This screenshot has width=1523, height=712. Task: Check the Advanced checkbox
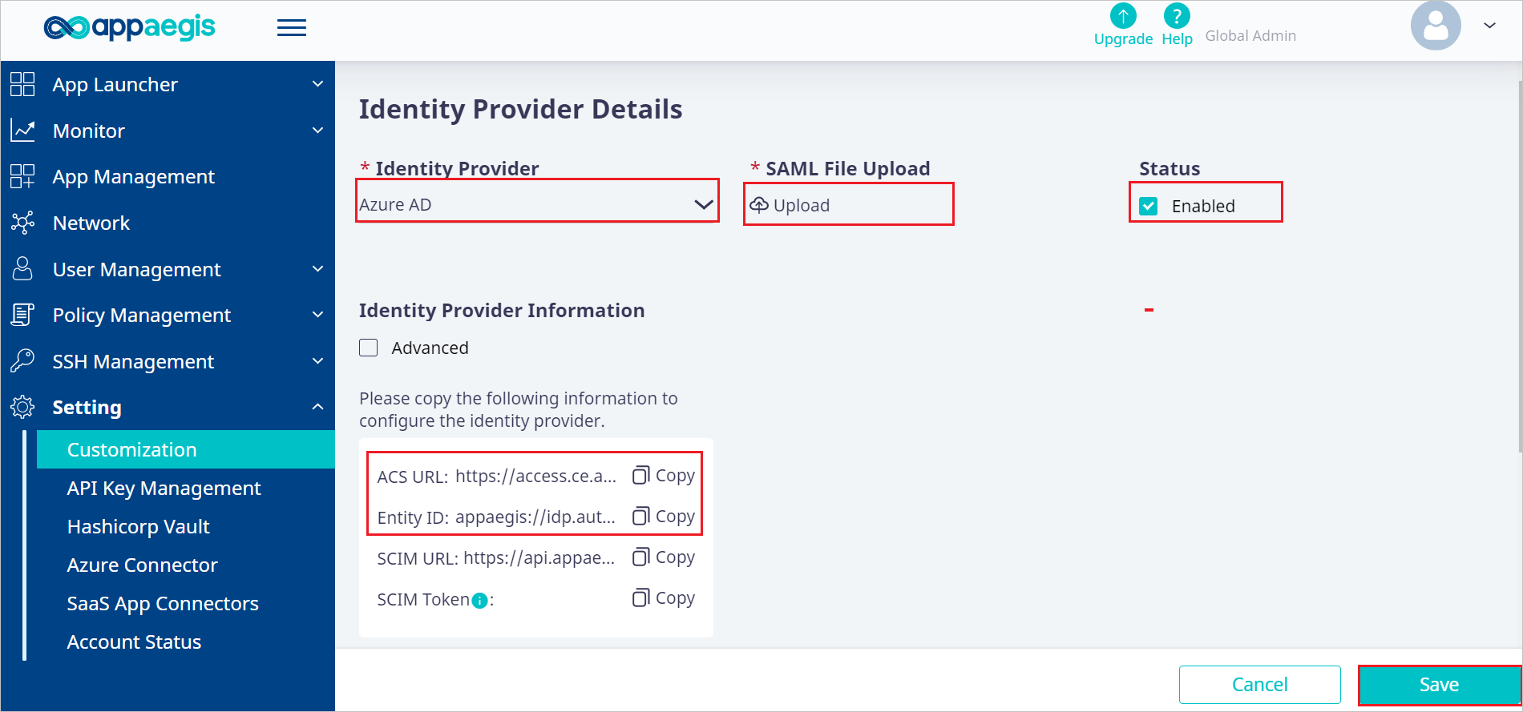(368, 348)
